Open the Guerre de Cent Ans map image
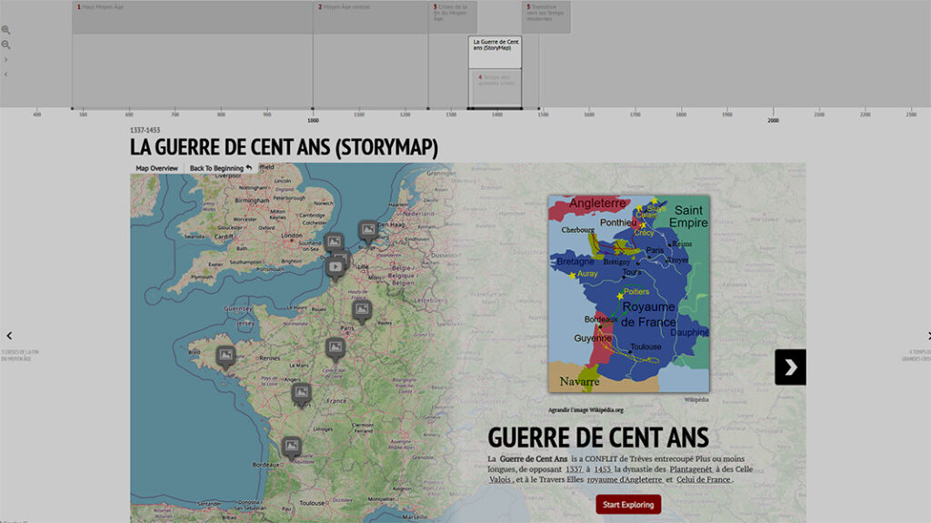 [629, 294]
